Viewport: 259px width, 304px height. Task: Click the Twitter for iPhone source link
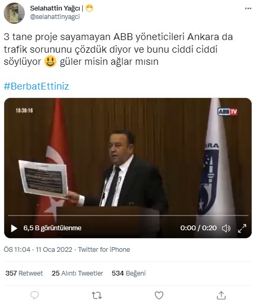pyautogui.click(x=104, y=249)
